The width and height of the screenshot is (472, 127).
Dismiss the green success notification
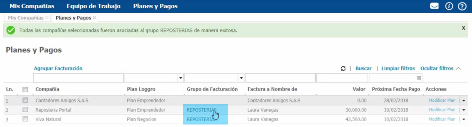tap(463, 28)
